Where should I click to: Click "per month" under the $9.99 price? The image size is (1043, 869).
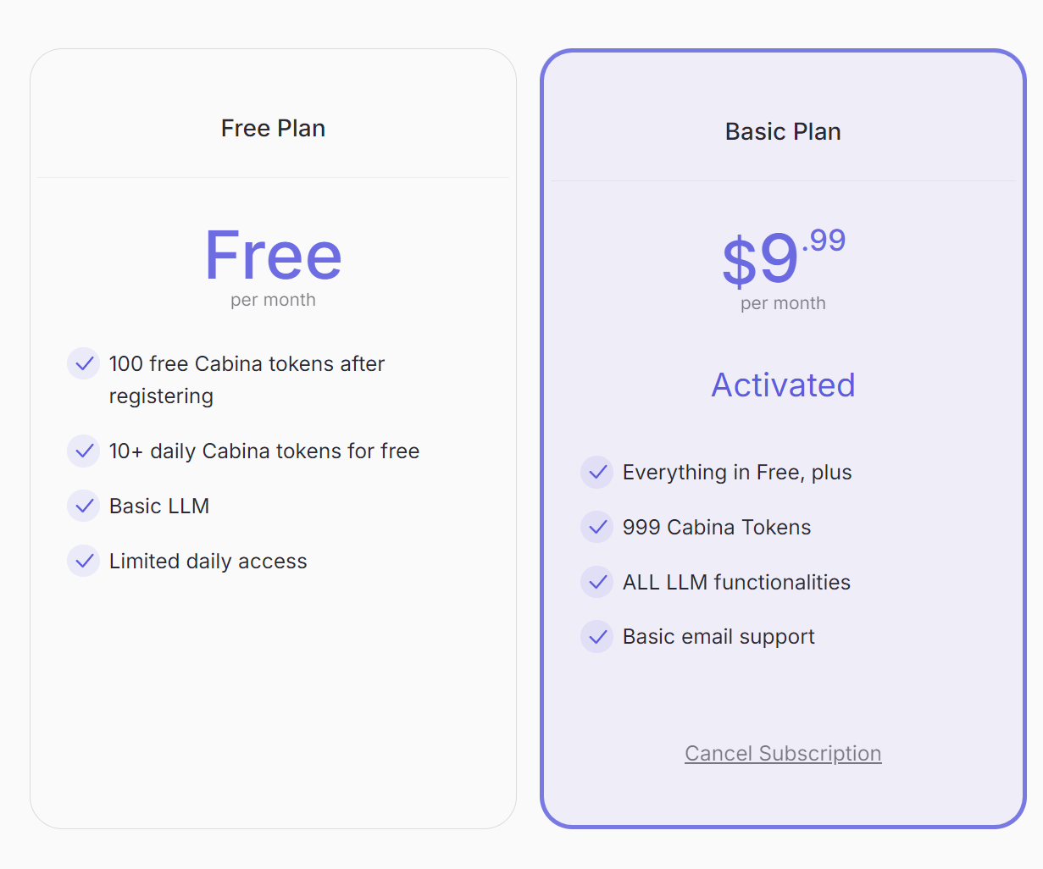(x=783, y=303)
